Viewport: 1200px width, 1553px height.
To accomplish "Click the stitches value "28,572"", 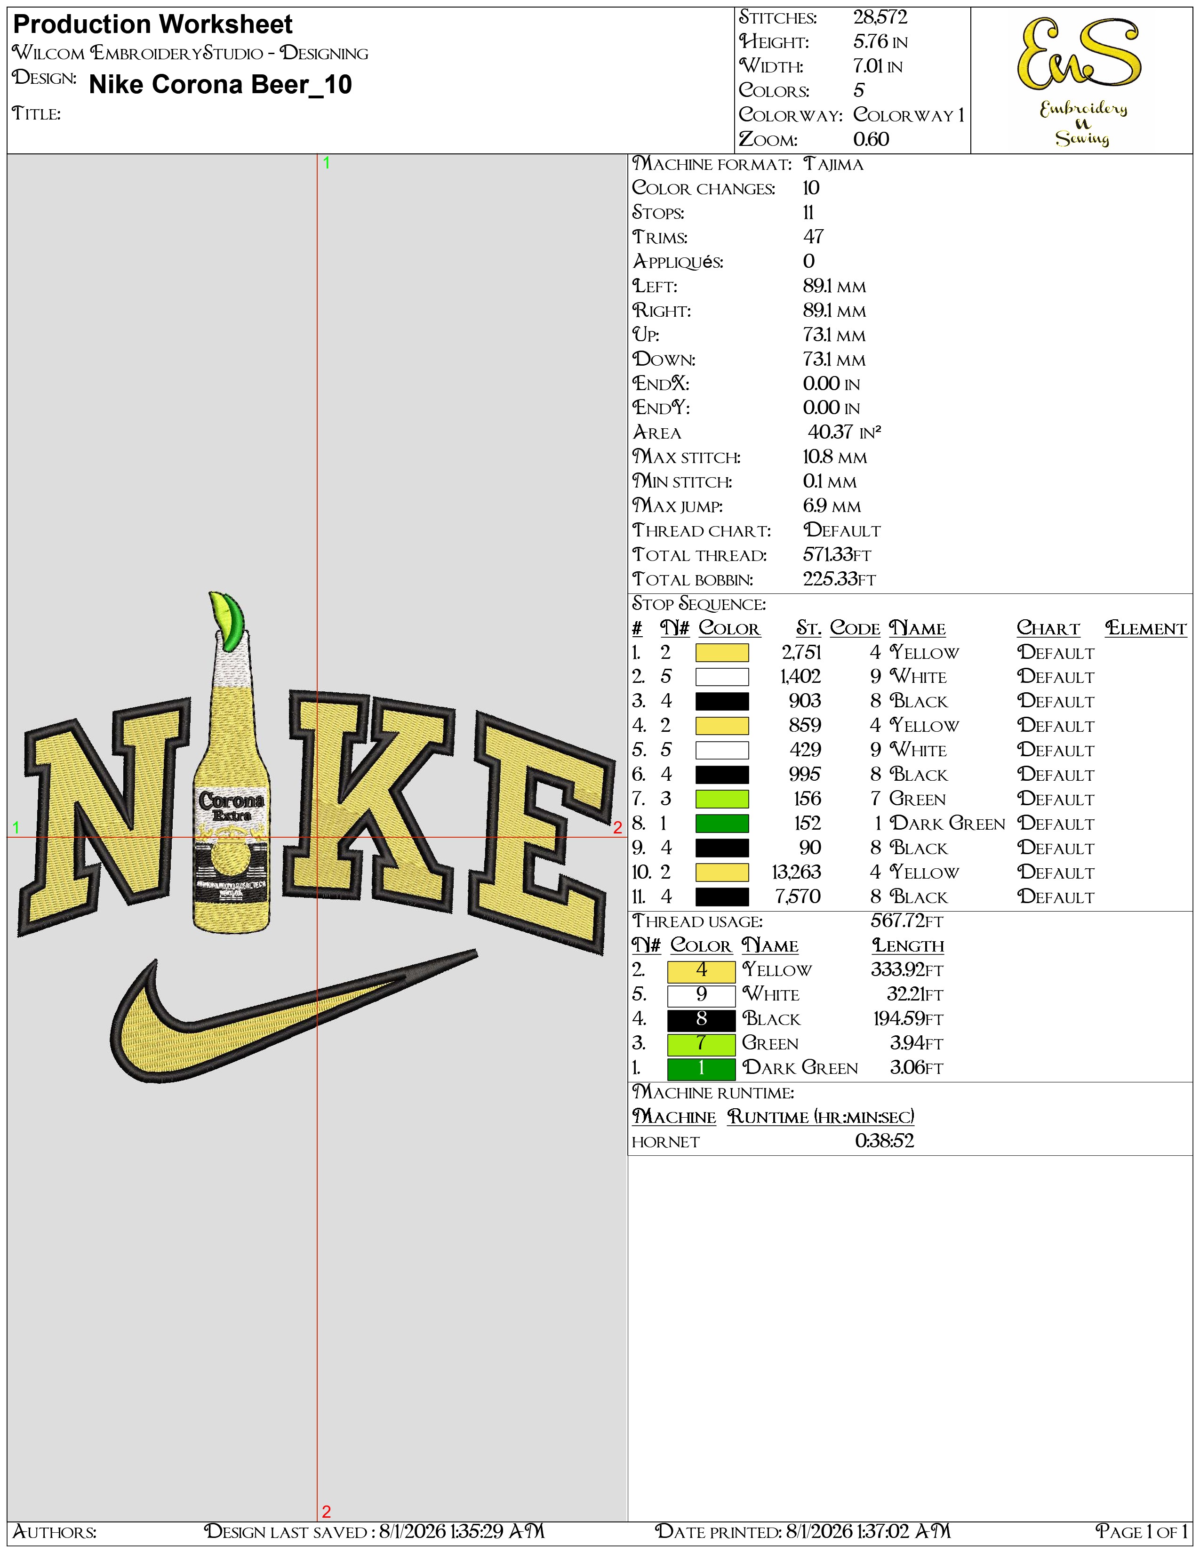I will pos(880,17).
